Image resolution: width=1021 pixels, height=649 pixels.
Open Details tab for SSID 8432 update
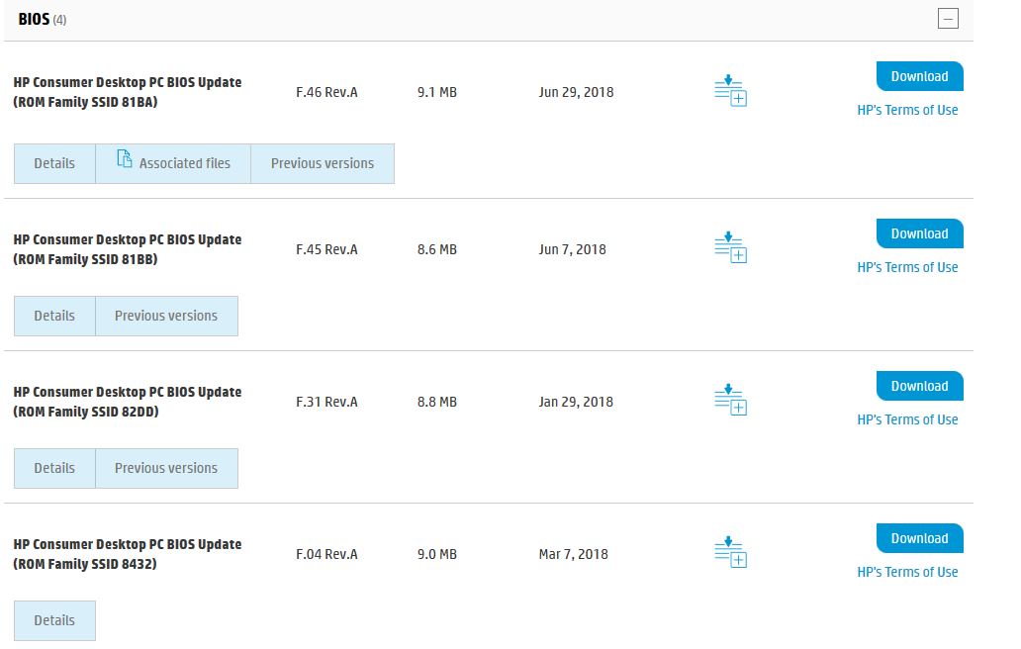tap(54, 620)
